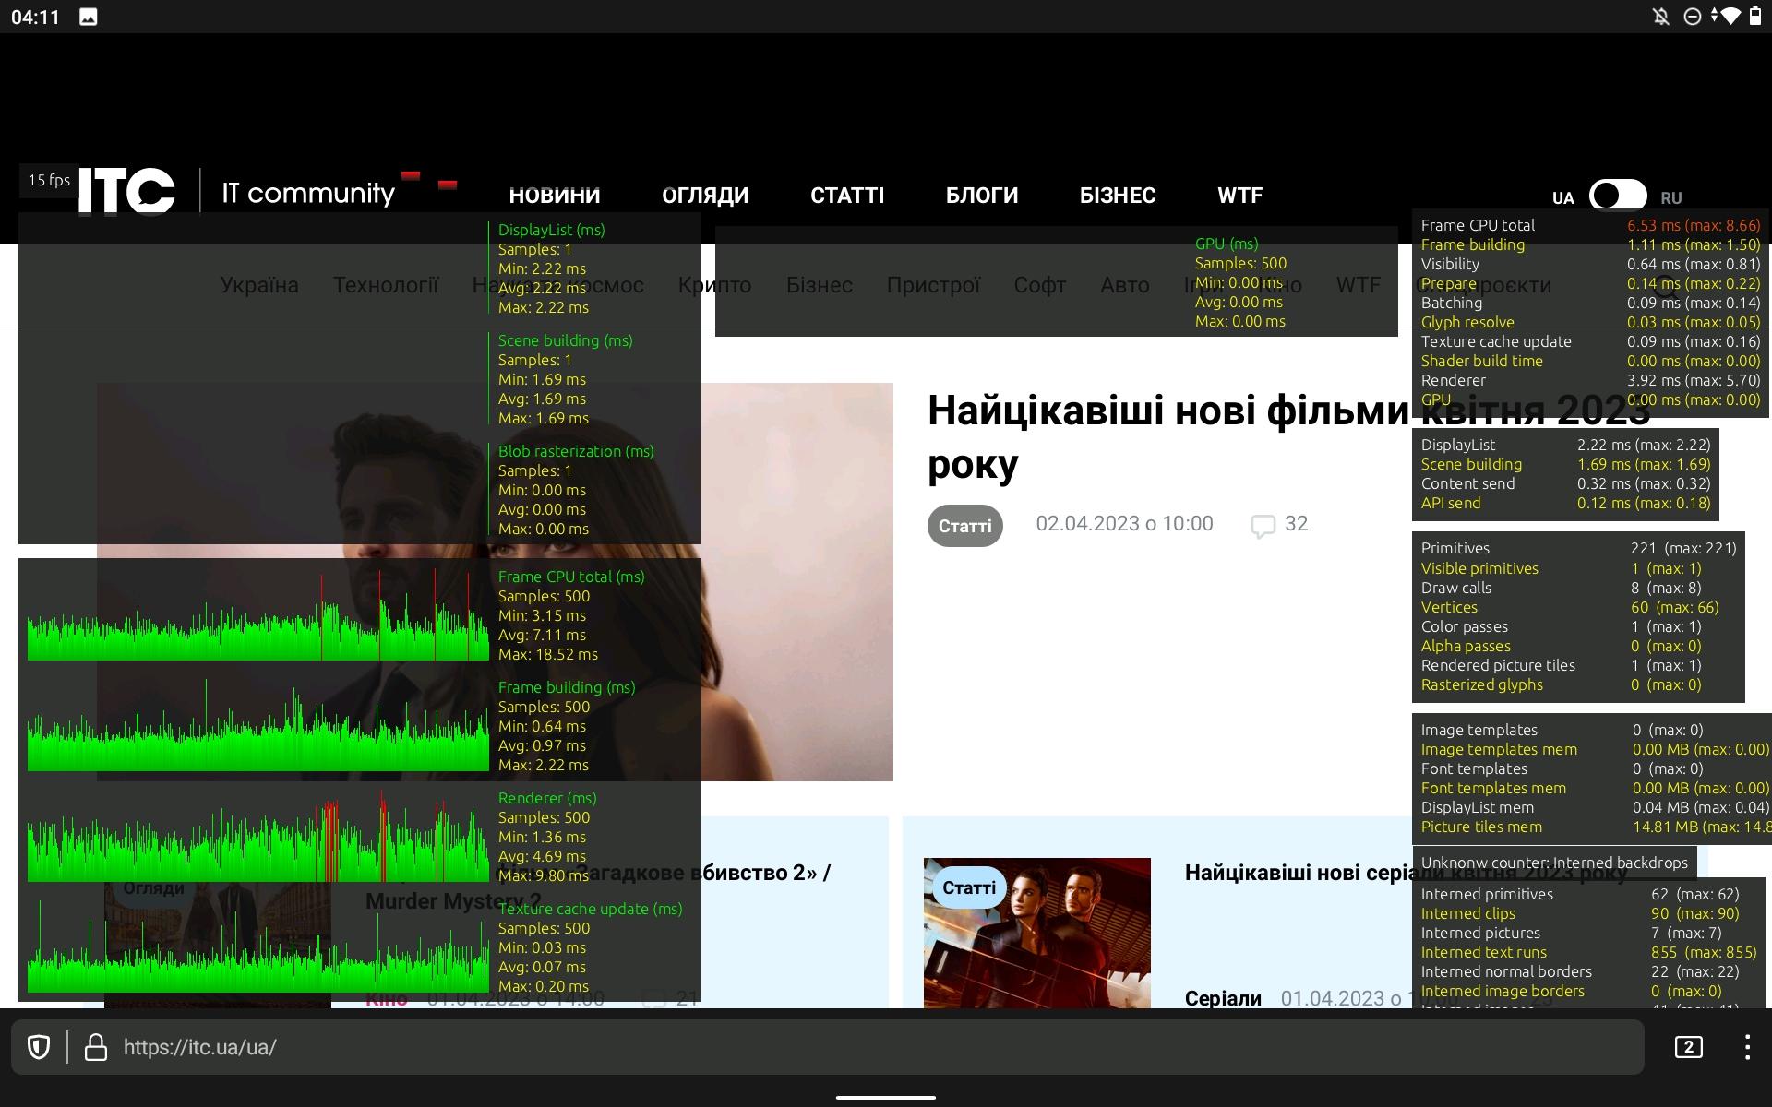Tap the site security lock icon
The width and height of the screenshot is (1772, 1107).
(x=96, y=1047)
